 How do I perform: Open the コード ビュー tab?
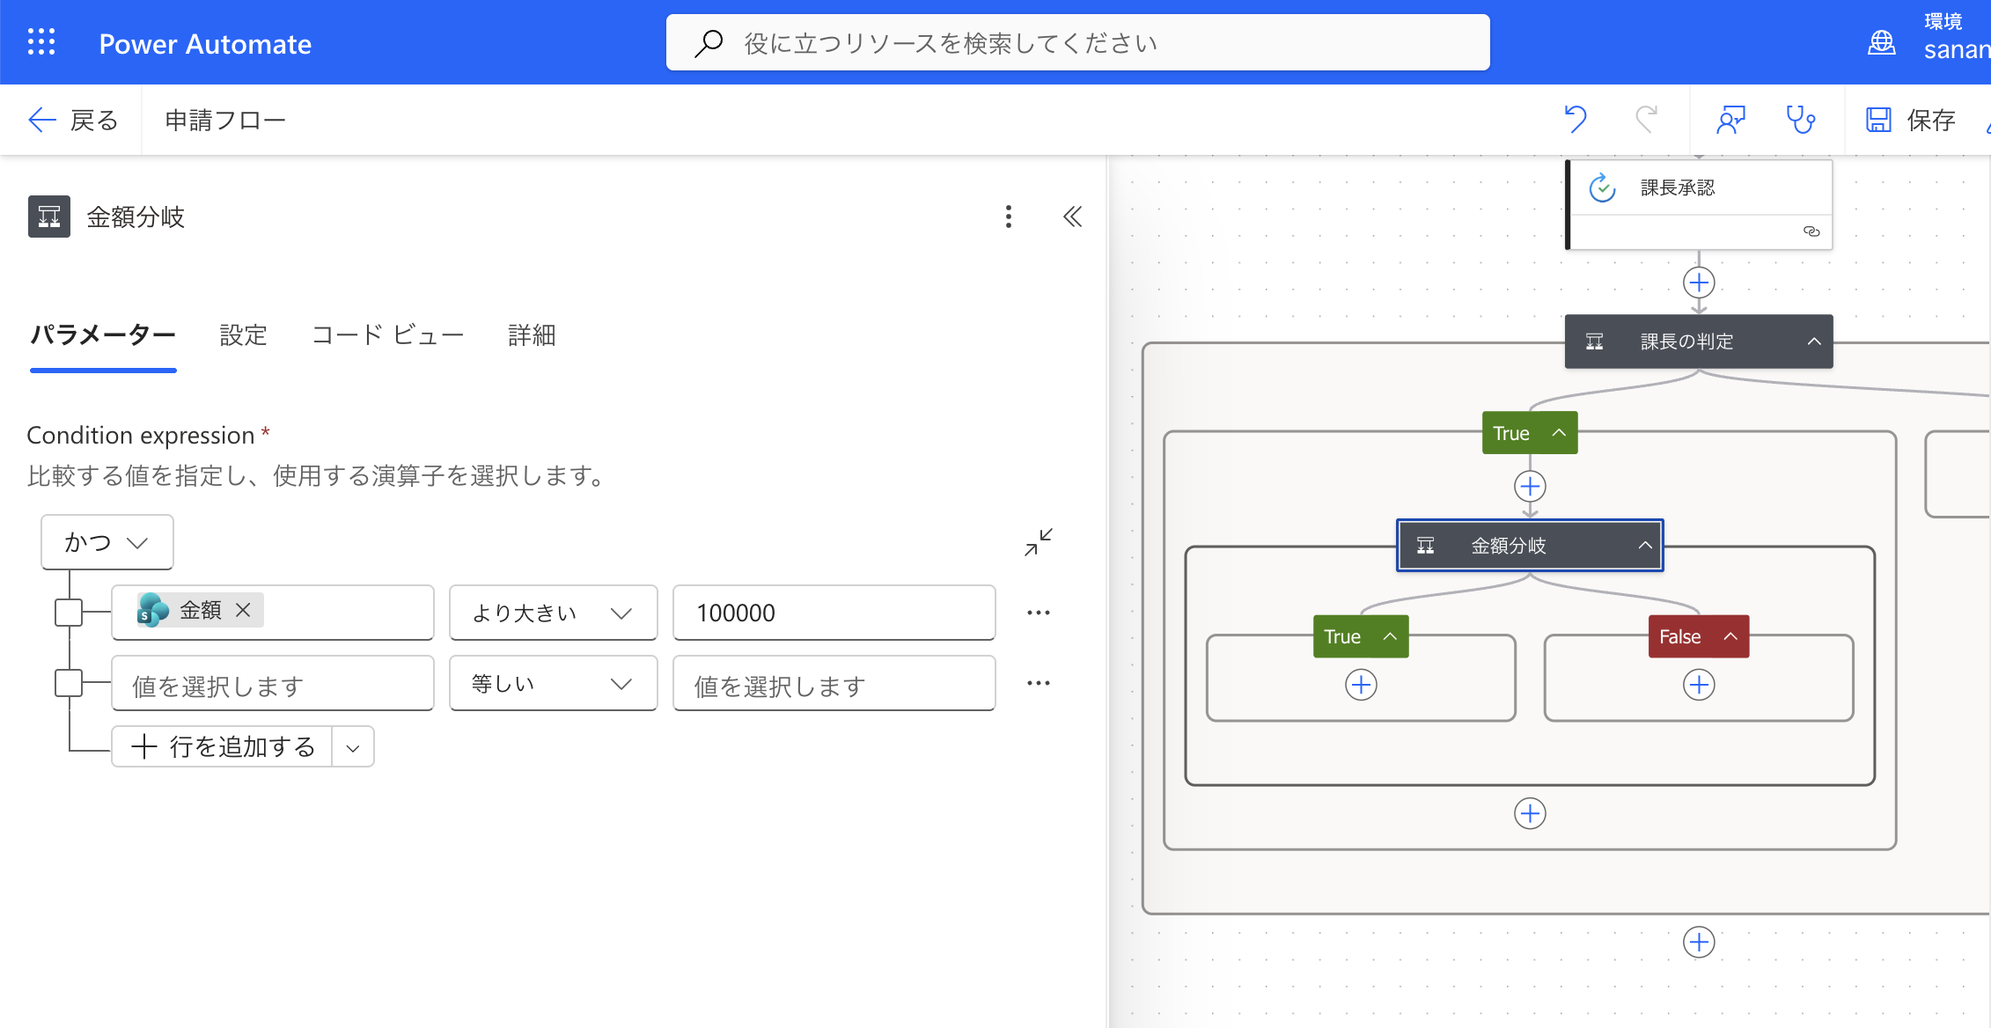387,335
